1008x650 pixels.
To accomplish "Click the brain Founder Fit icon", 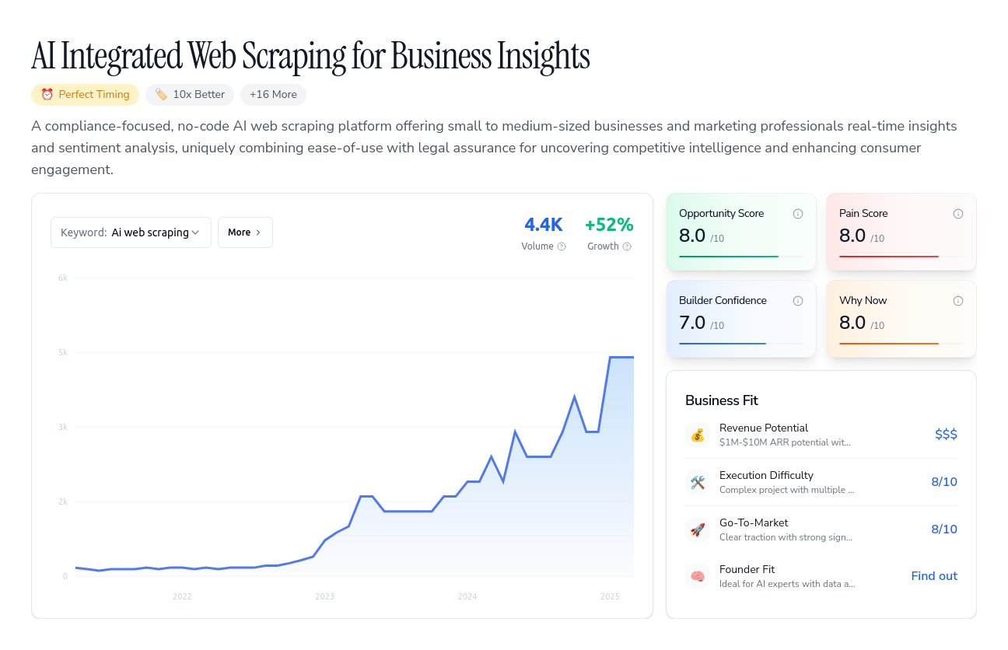I will click(x=698, y=576).
